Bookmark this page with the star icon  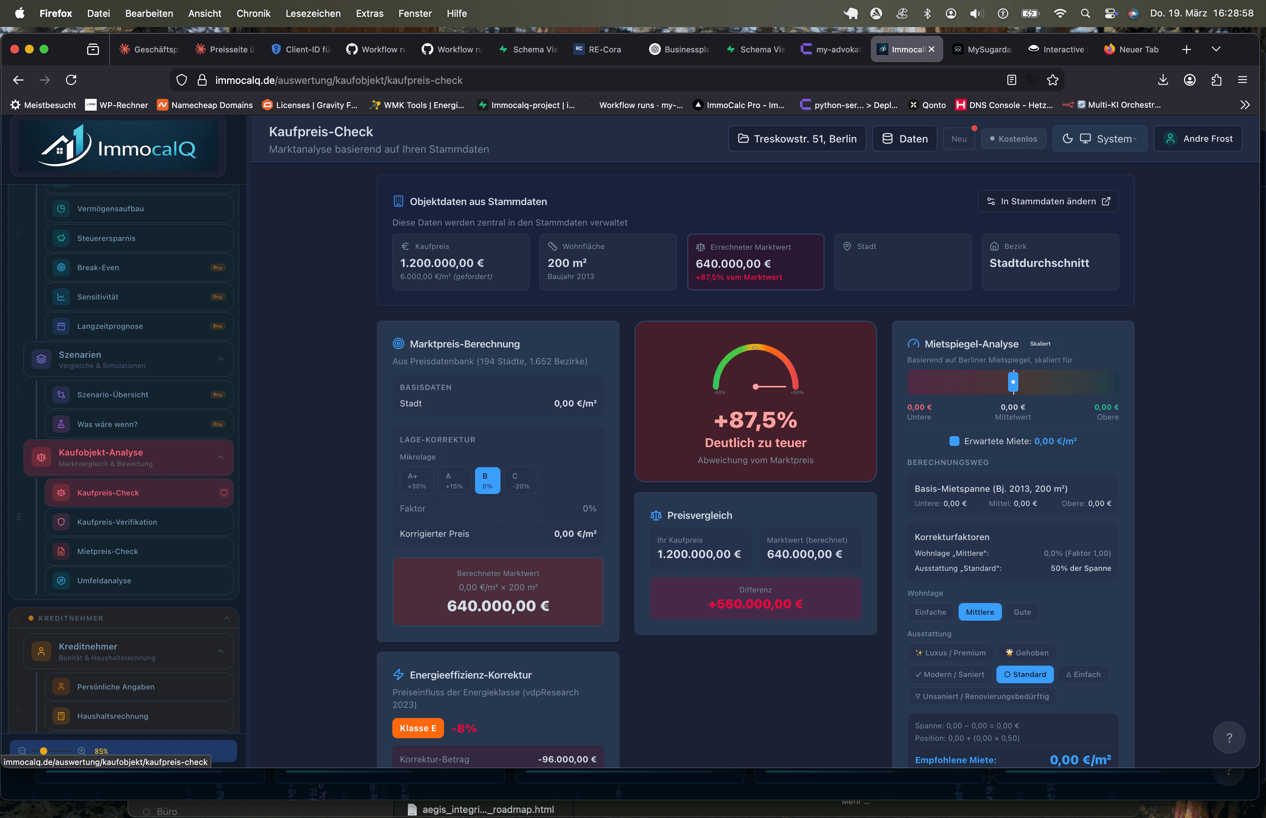1052,80
